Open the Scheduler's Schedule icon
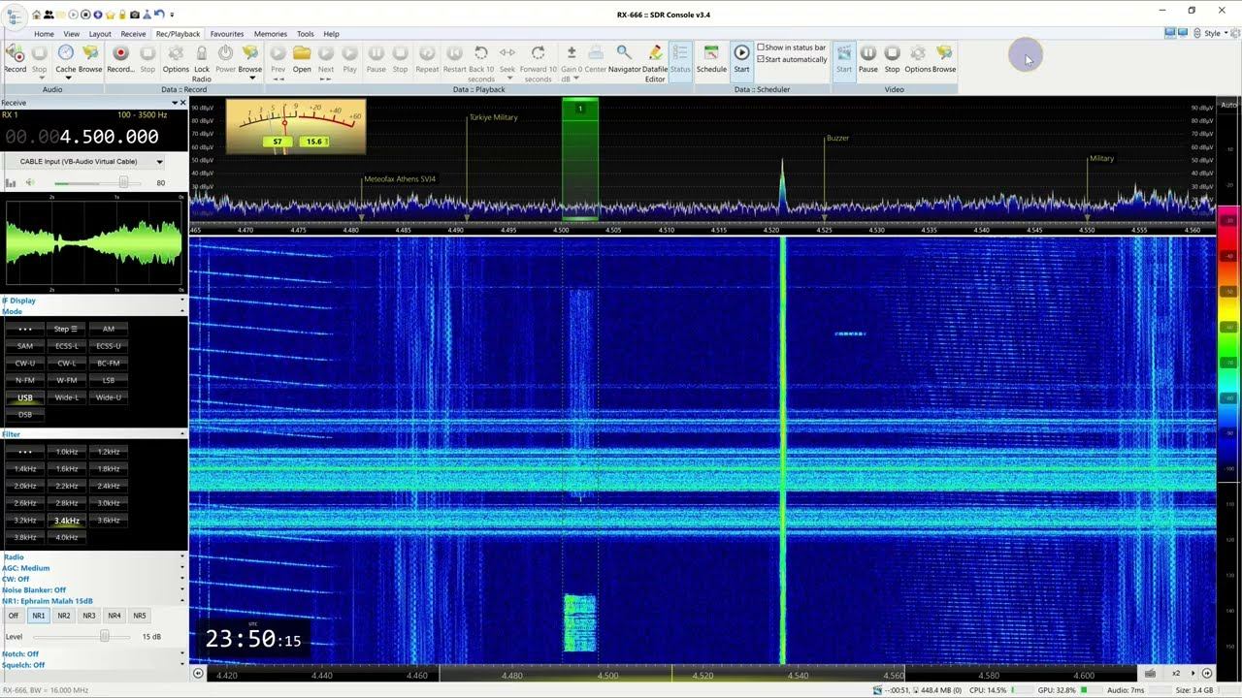1242x698 pixels. pyautogui.click(x=711, y=57)
